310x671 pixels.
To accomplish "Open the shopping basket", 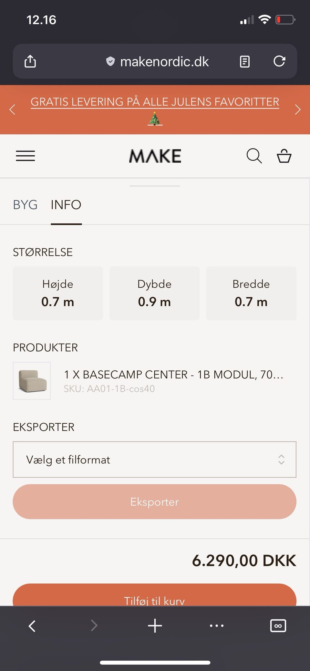I will [284, 156].
